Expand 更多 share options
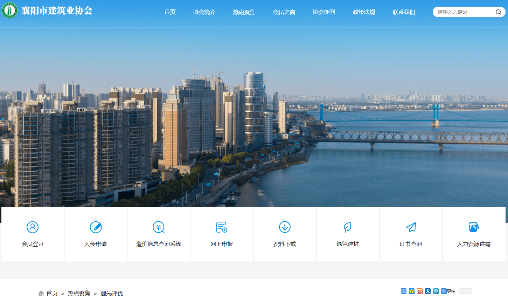Image resolution: width=508 pixels, height=303 pixels. tap(448, 291)
